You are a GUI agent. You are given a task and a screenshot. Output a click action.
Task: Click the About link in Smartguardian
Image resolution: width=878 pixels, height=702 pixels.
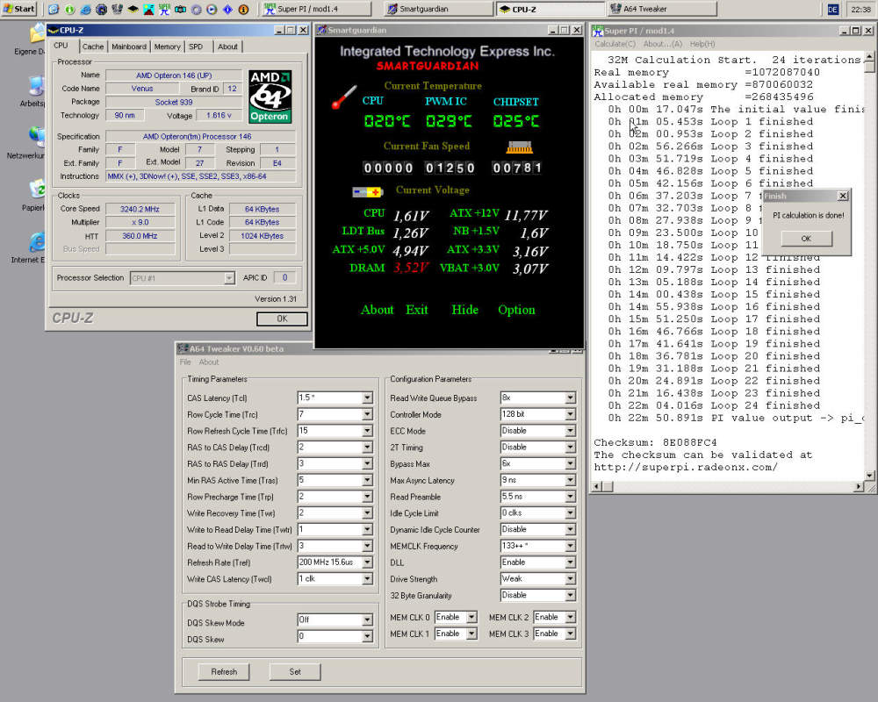click(x=378, y=310)
